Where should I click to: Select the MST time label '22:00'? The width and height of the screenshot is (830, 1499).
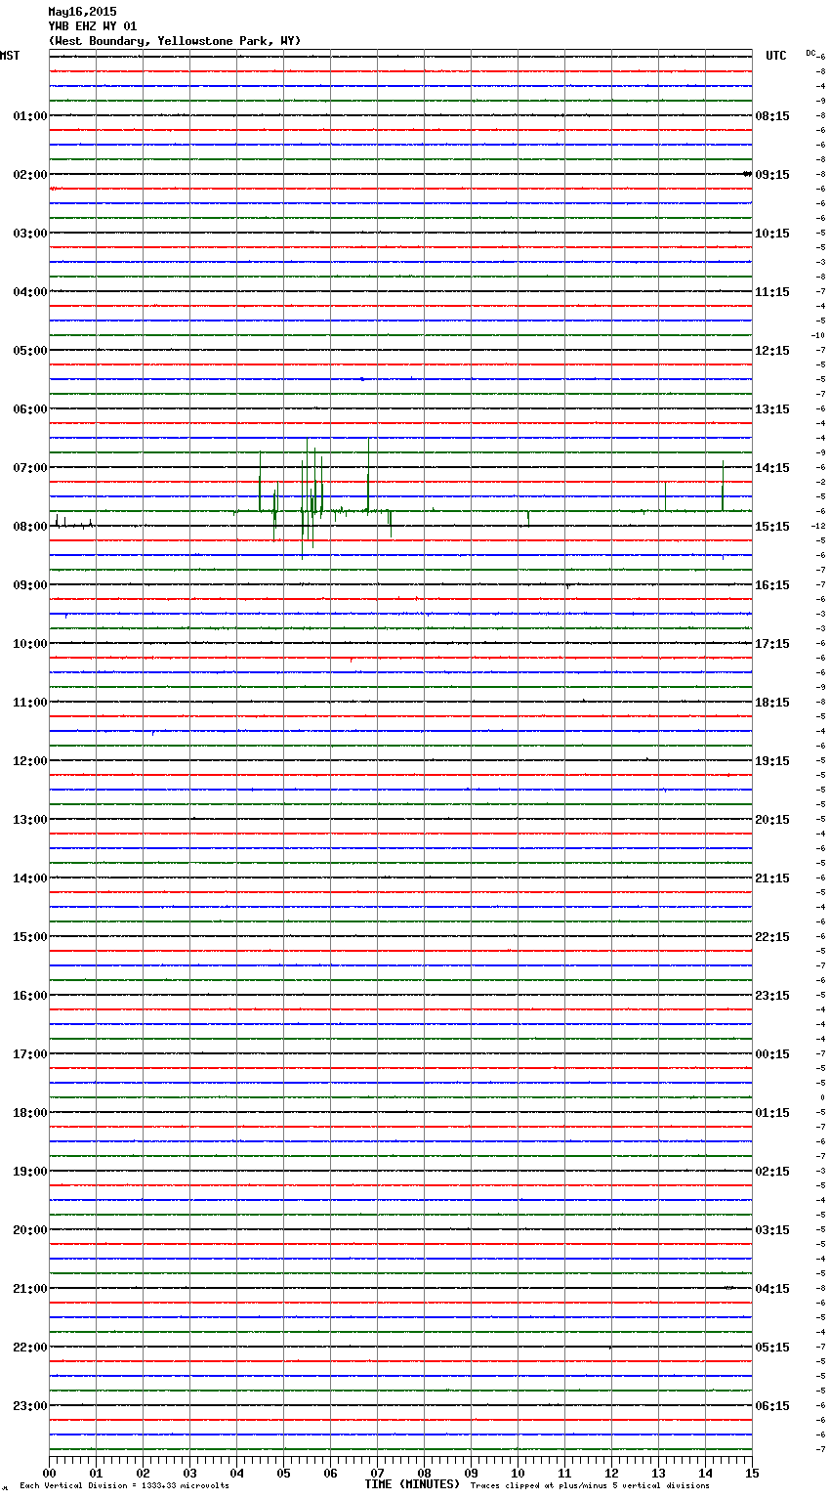click(30, 1348)
